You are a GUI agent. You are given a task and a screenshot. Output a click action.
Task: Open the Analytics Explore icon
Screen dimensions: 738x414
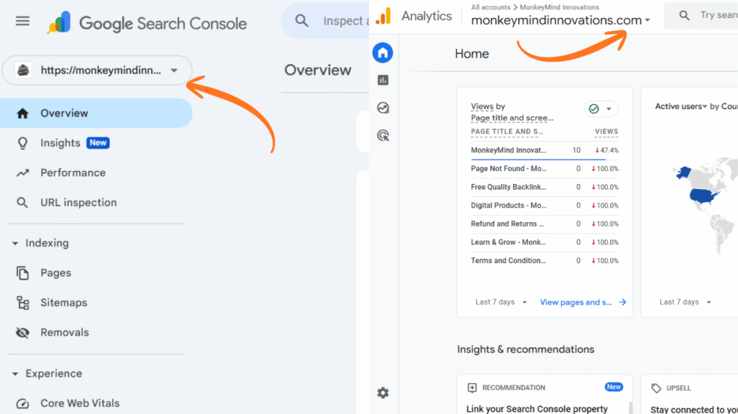click(383, 107)
